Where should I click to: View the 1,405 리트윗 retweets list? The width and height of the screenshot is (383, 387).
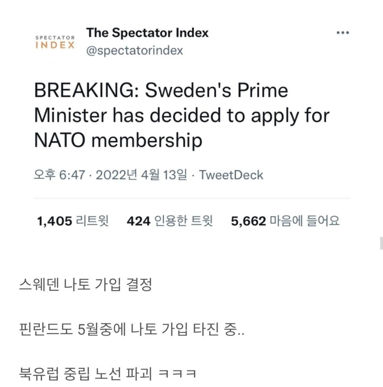[73, 221]
